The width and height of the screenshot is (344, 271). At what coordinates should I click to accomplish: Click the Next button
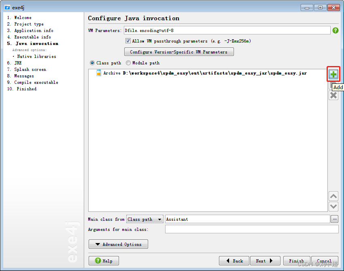pos(265,260)
